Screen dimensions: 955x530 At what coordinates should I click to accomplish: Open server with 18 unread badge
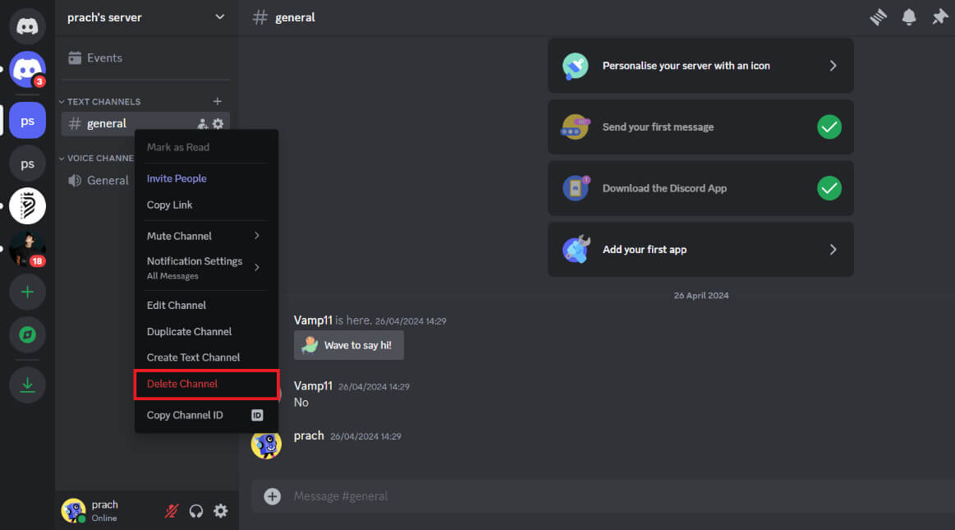(x=27, y=248)
